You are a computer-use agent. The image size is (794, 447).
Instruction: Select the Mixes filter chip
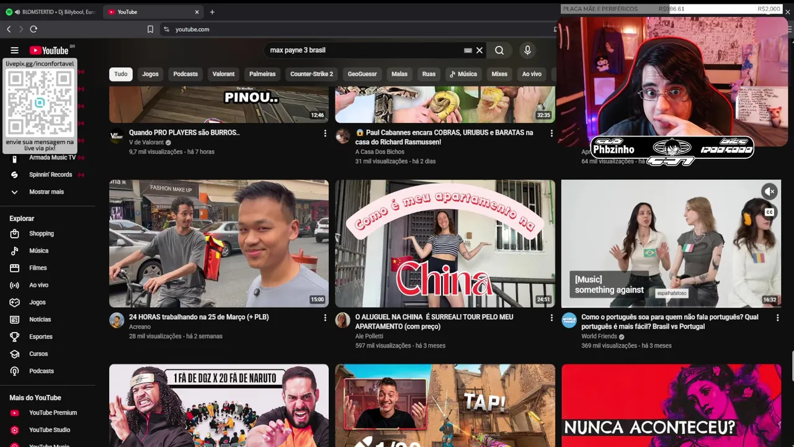click(x=499, y=74)
